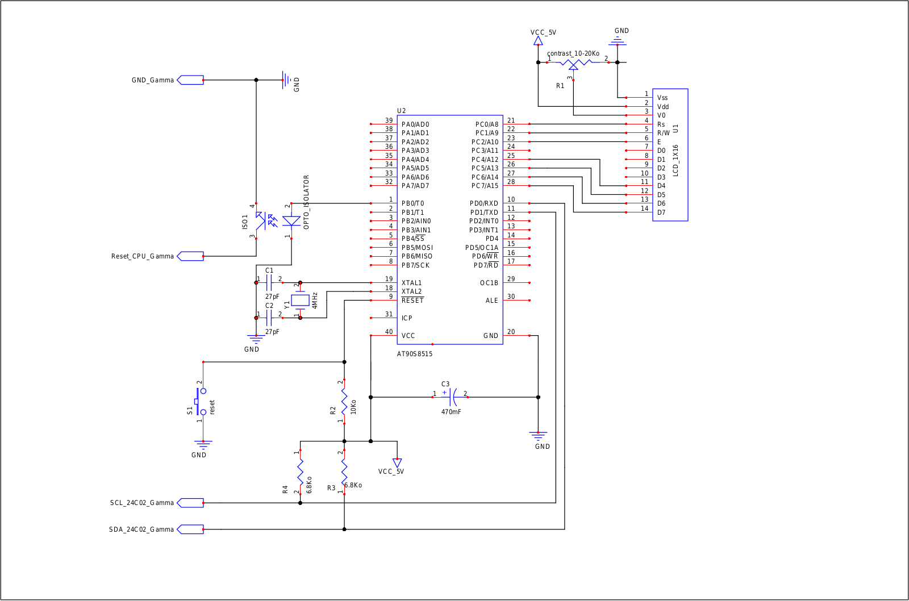Select the SCL_24C02_Gamma port connector symbol
Viewport: 909px width, 601px height.
point(190,503)
